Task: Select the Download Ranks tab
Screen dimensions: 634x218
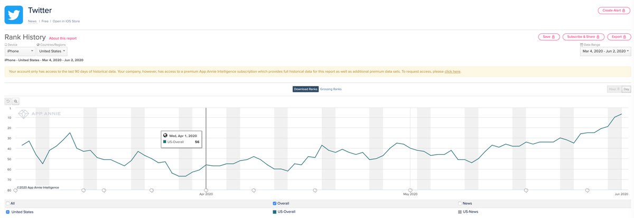Action: pos(305,89)
